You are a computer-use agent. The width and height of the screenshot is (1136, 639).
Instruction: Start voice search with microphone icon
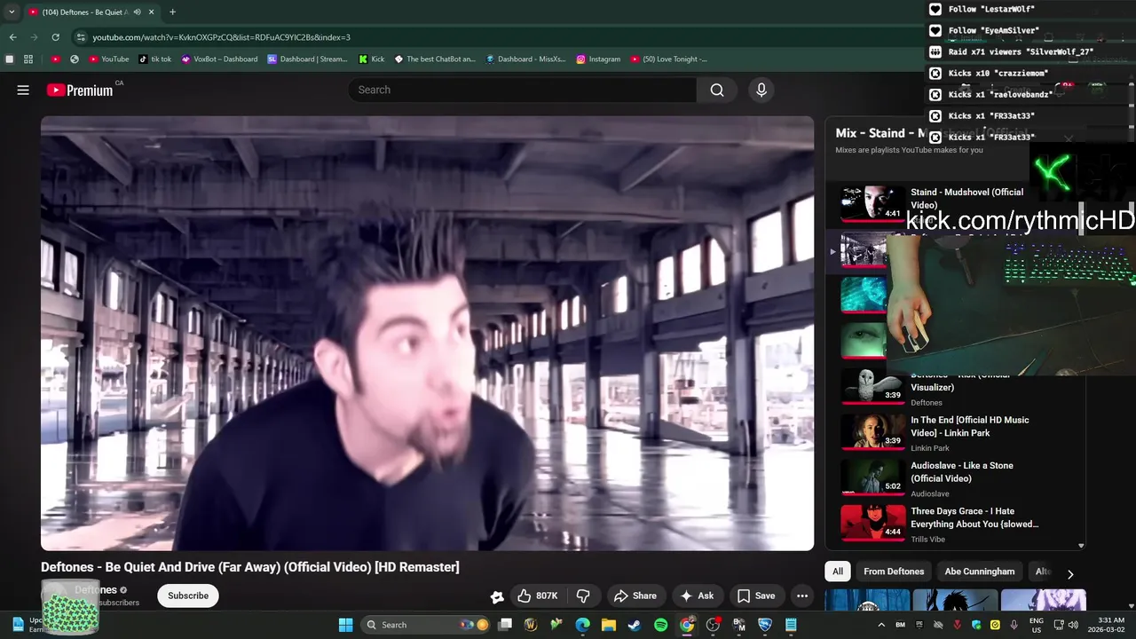click(x=761, y=90)
